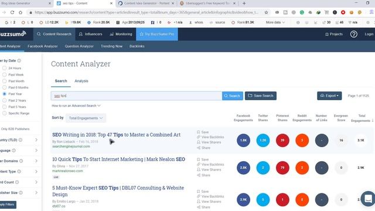Open the Backlinks tab
375x211 pixels.
[x=137, y=46]
